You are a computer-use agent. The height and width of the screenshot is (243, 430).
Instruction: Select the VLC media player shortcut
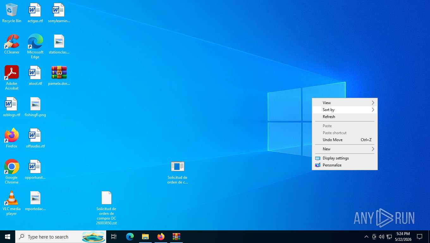(x=12, y=203)
